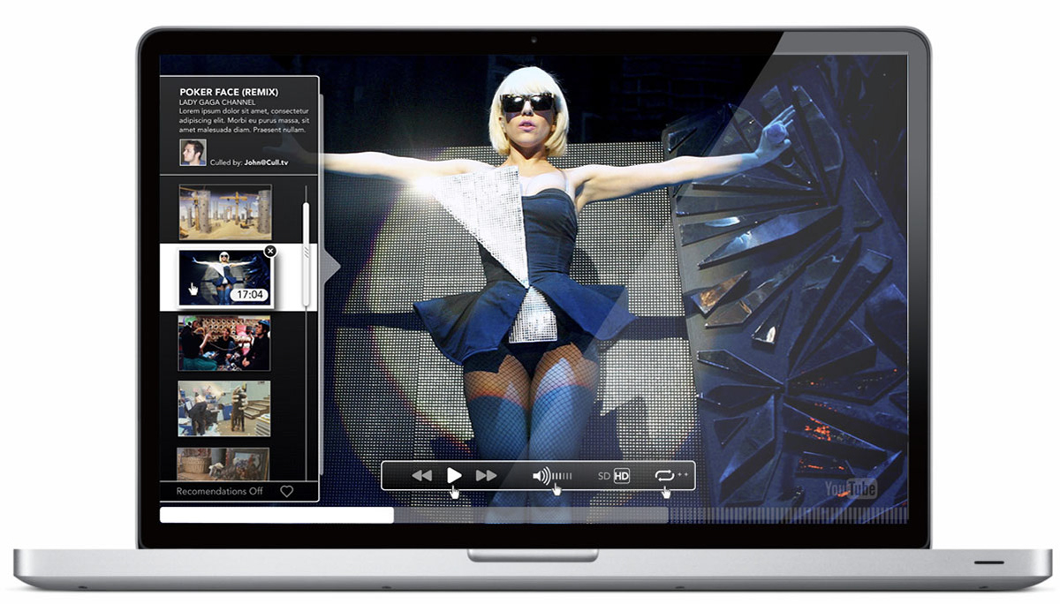This screenshot has height=604, width=1060.
Task: Switch video quality to HD
Action: click(x=622, y=476)
